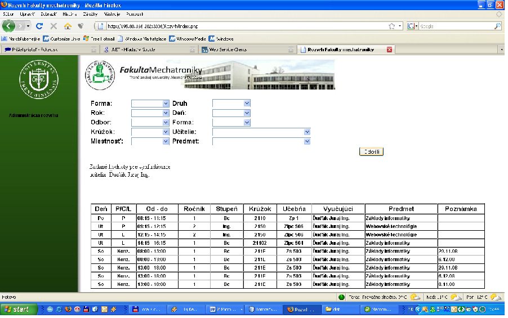Image resolution: width=508 pixels, height=318 pixels.
Task: Open the Deň dropdown
Action: click(231, 113)
